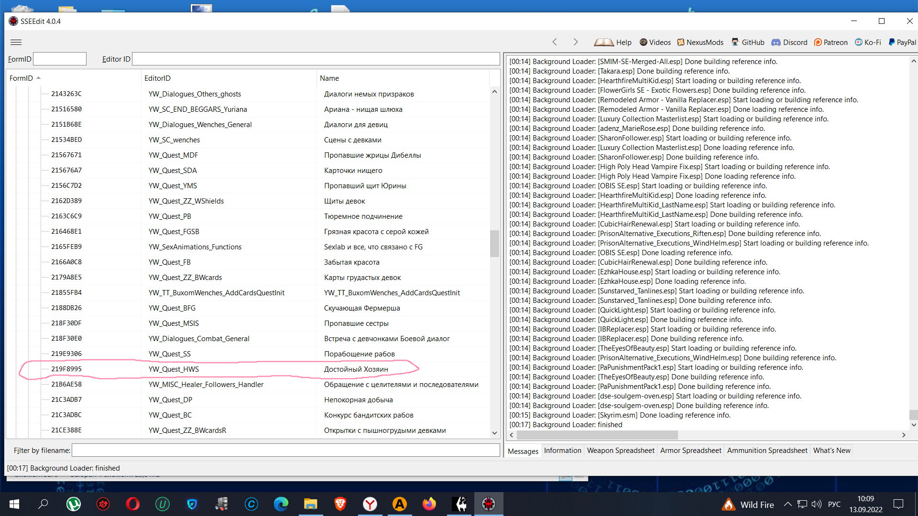Open the Patreon link
The height and width of the screenshot is (516, 918).
click(x=831, y=42)
